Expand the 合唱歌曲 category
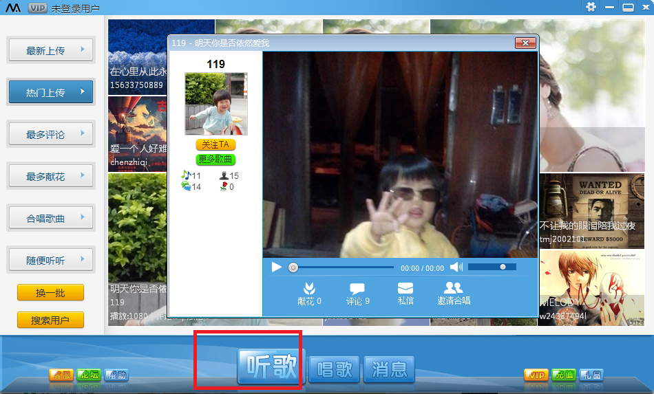The width and height of the screenshot is (654, 394). tap(51, 218)
